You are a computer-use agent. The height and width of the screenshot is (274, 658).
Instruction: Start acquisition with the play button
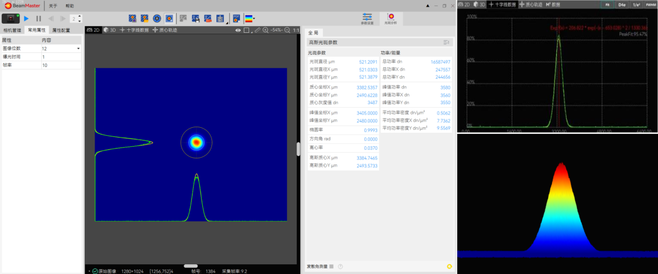coord(26,18)
